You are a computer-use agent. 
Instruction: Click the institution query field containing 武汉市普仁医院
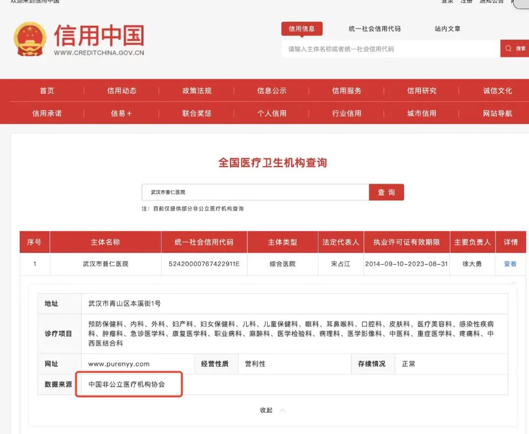point(255,192)
